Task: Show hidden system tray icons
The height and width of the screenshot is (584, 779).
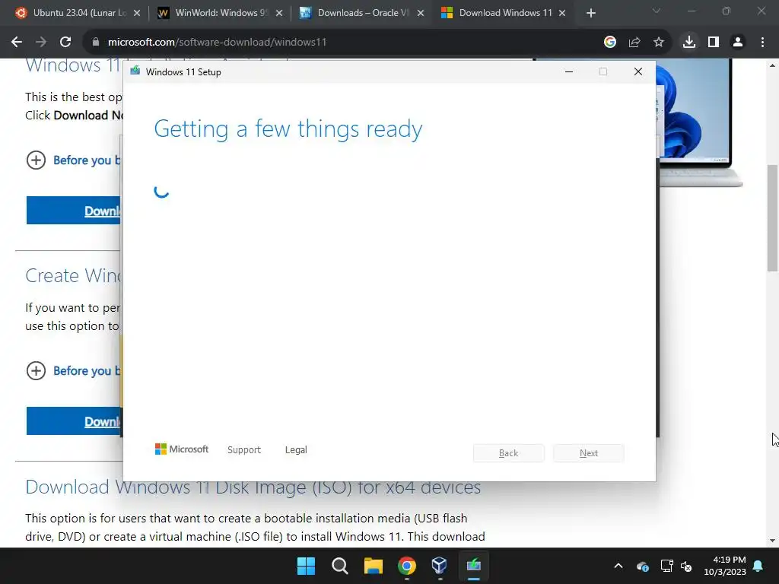Action: coord(618,566)
